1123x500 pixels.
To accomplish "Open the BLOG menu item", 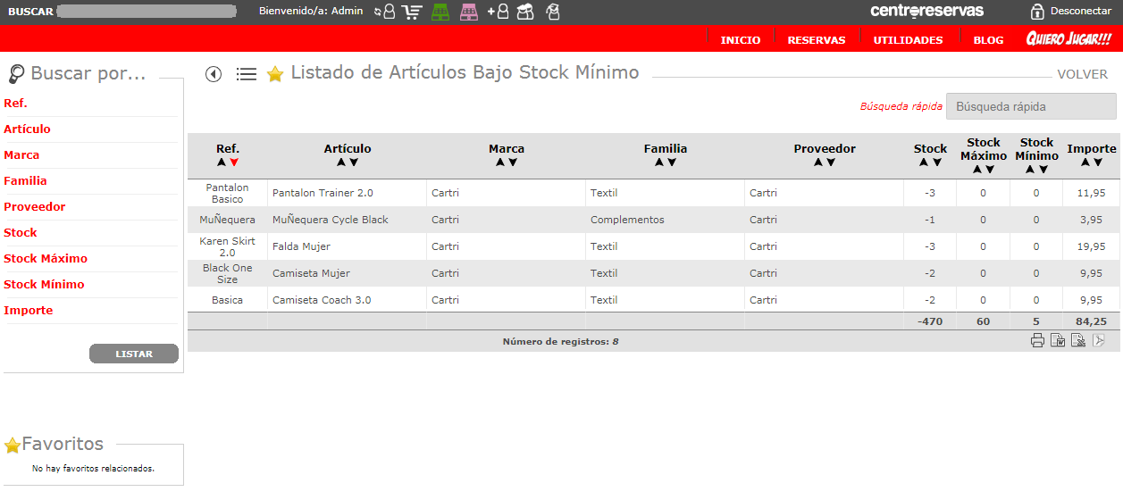I will tap(988, 40).
